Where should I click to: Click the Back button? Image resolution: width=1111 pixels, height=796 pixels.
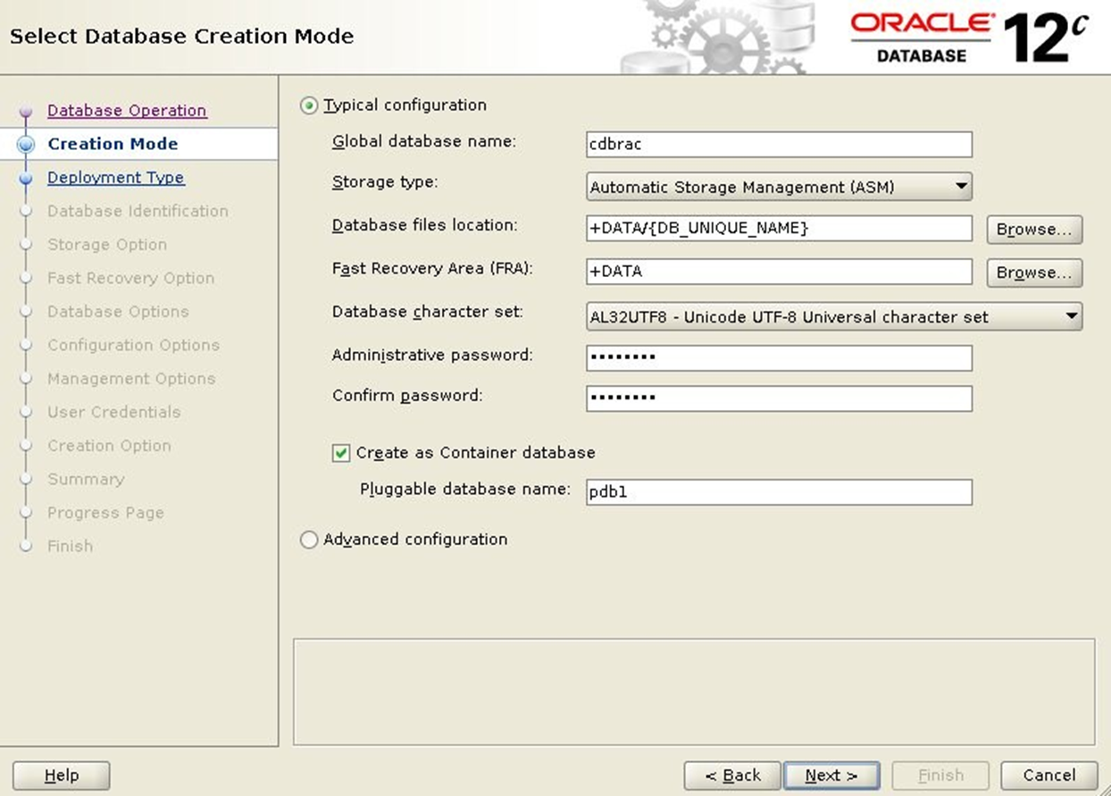[x=732, y=775]
